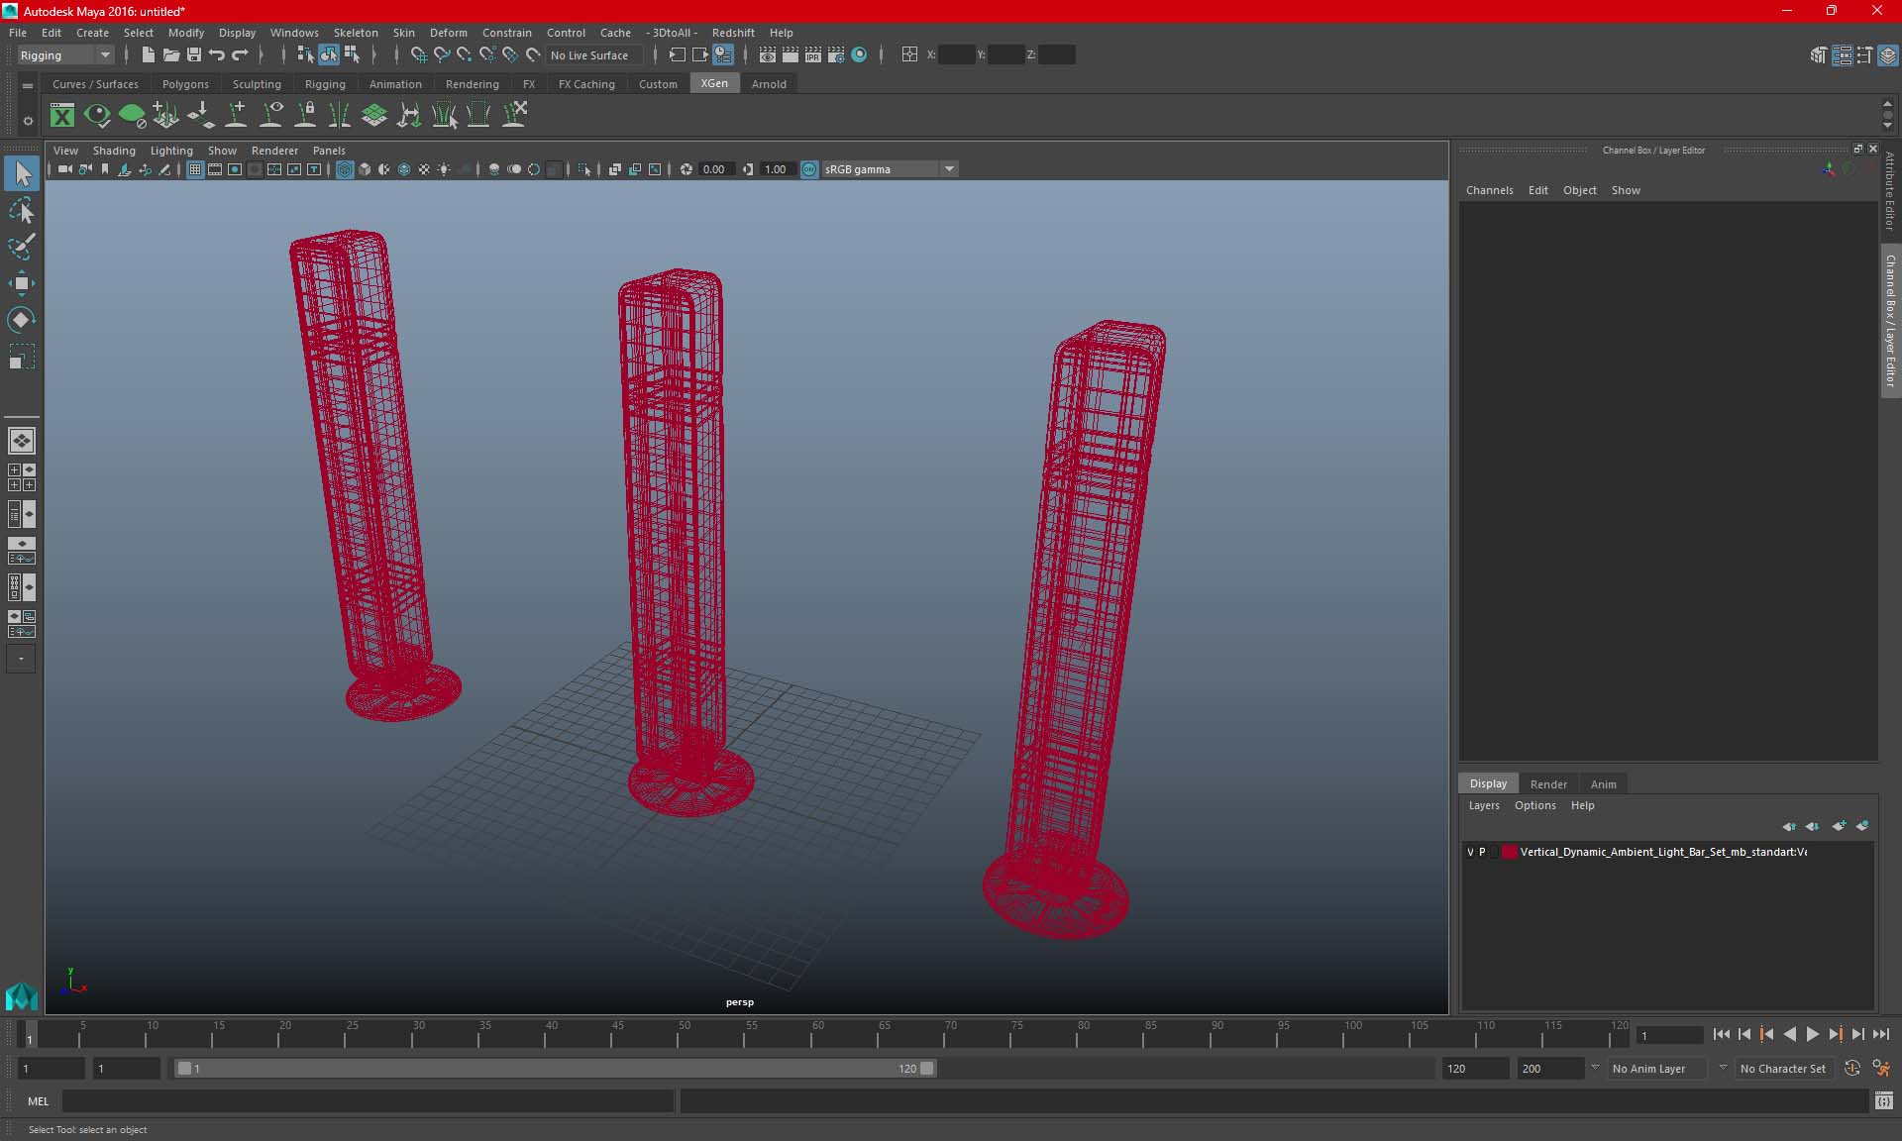This screenshot has height=1141, width=1902.
Task: Toggle the viewport color management button
Action: tap(809, 169)
